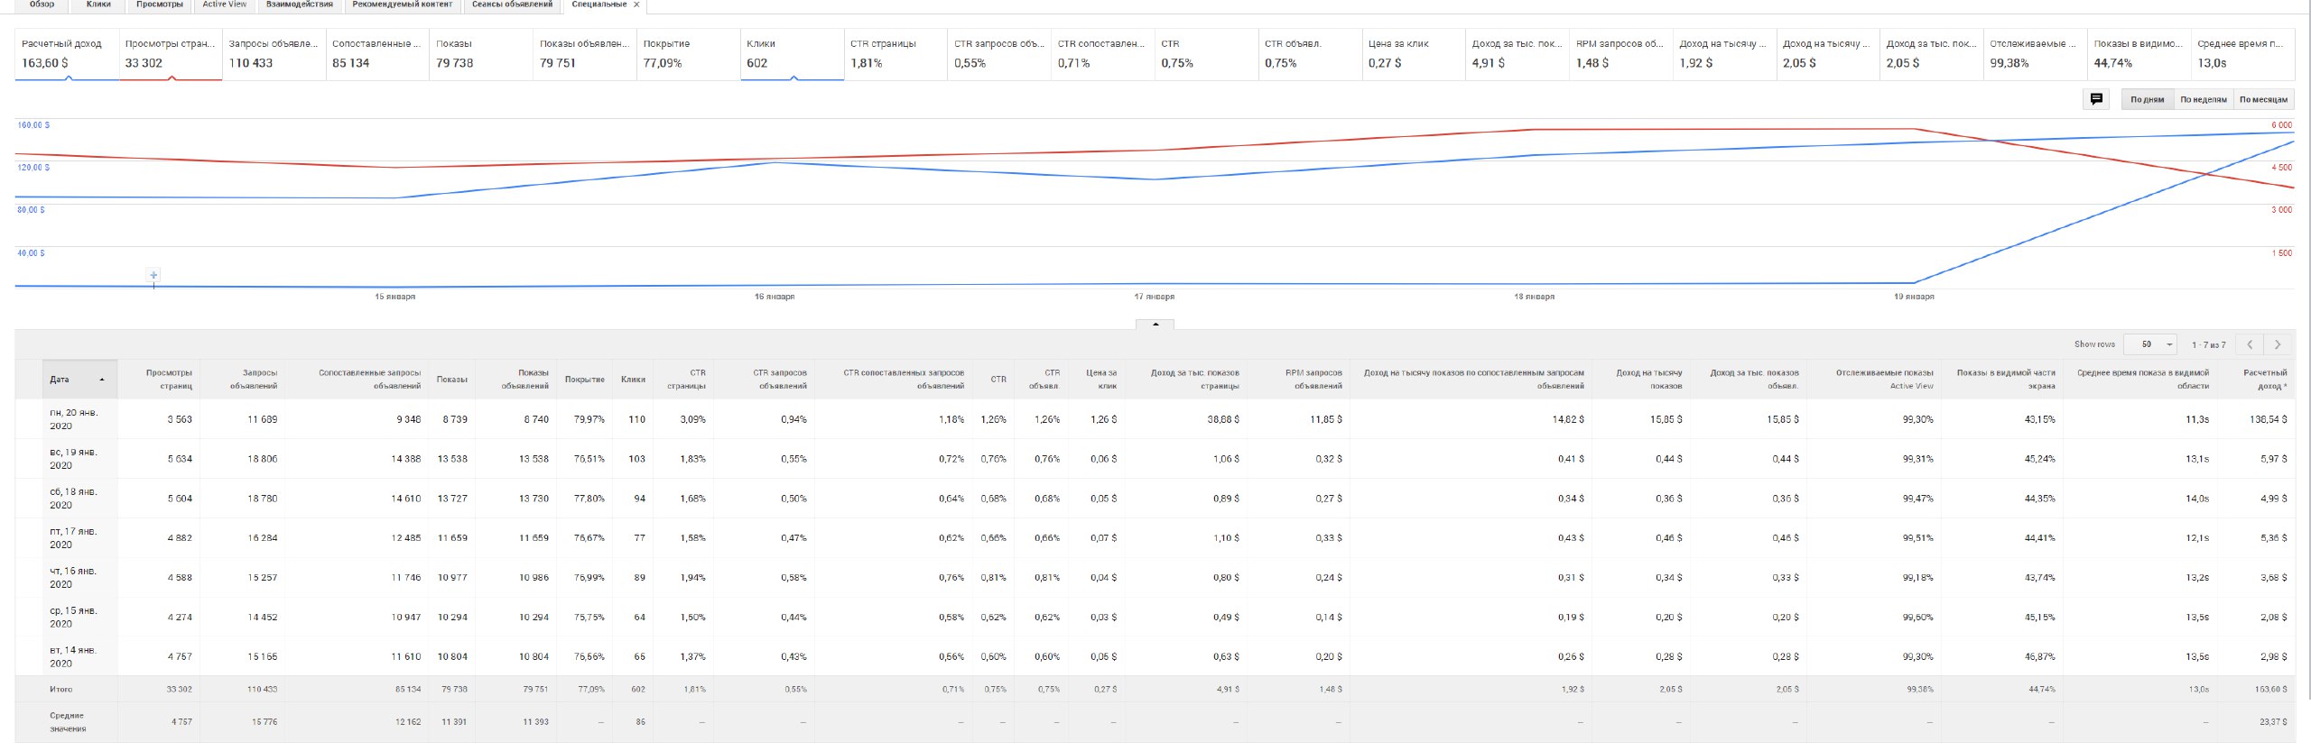Image resolution: width=2311 pixels, height=751 pixels.
Task: Select the пт, 17 янв. 2020 row date
Action: [73, 538]
